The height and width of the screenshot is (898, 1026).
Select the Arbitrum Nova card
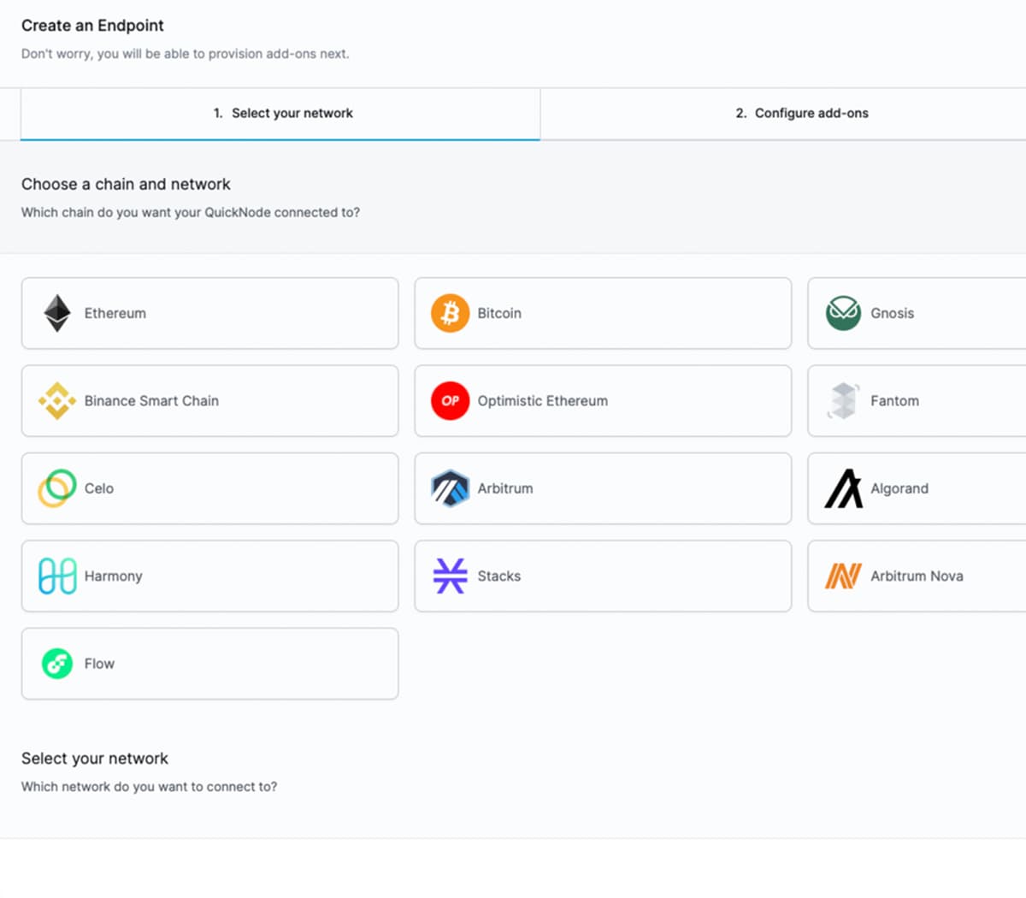[917, 576]
